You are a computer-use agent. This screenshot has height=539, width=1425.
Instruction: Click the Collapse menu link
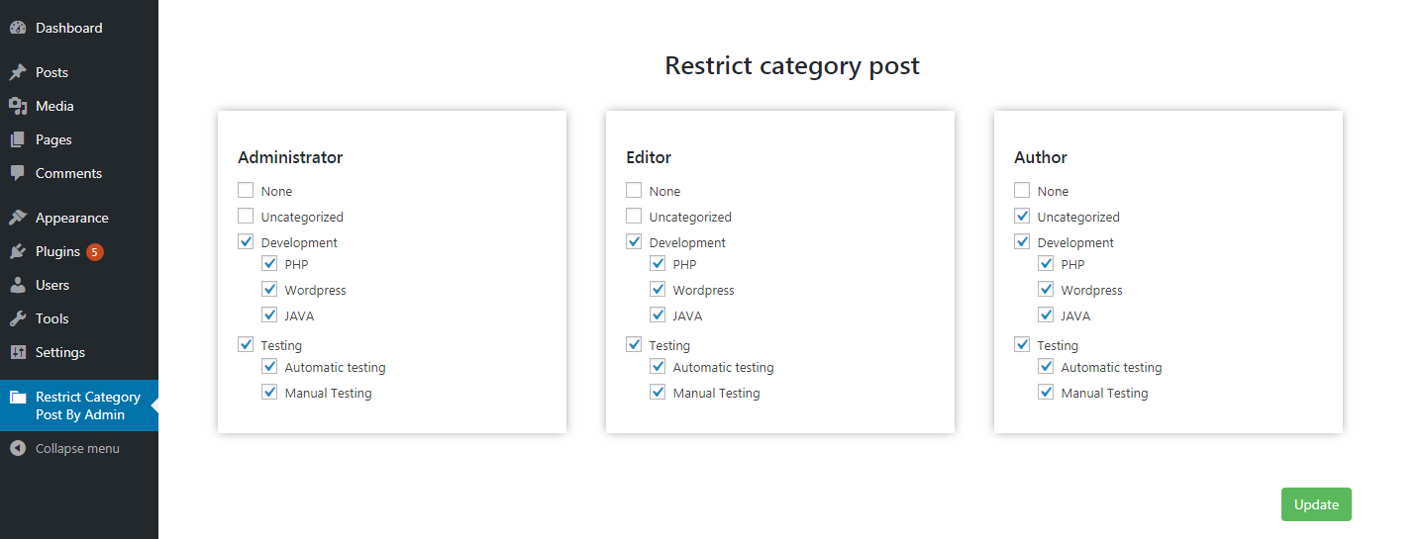[x=79, y=448]
